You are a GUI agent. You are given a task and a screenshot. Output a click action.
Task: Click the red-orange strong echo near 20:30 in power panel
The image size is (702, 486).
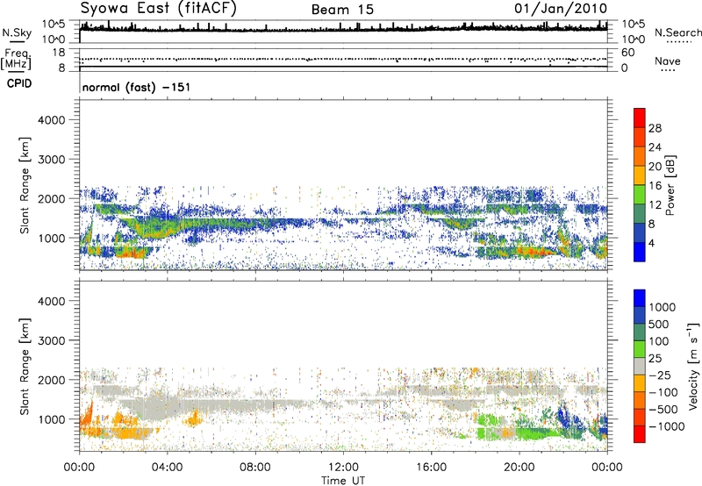coord(534,252)
